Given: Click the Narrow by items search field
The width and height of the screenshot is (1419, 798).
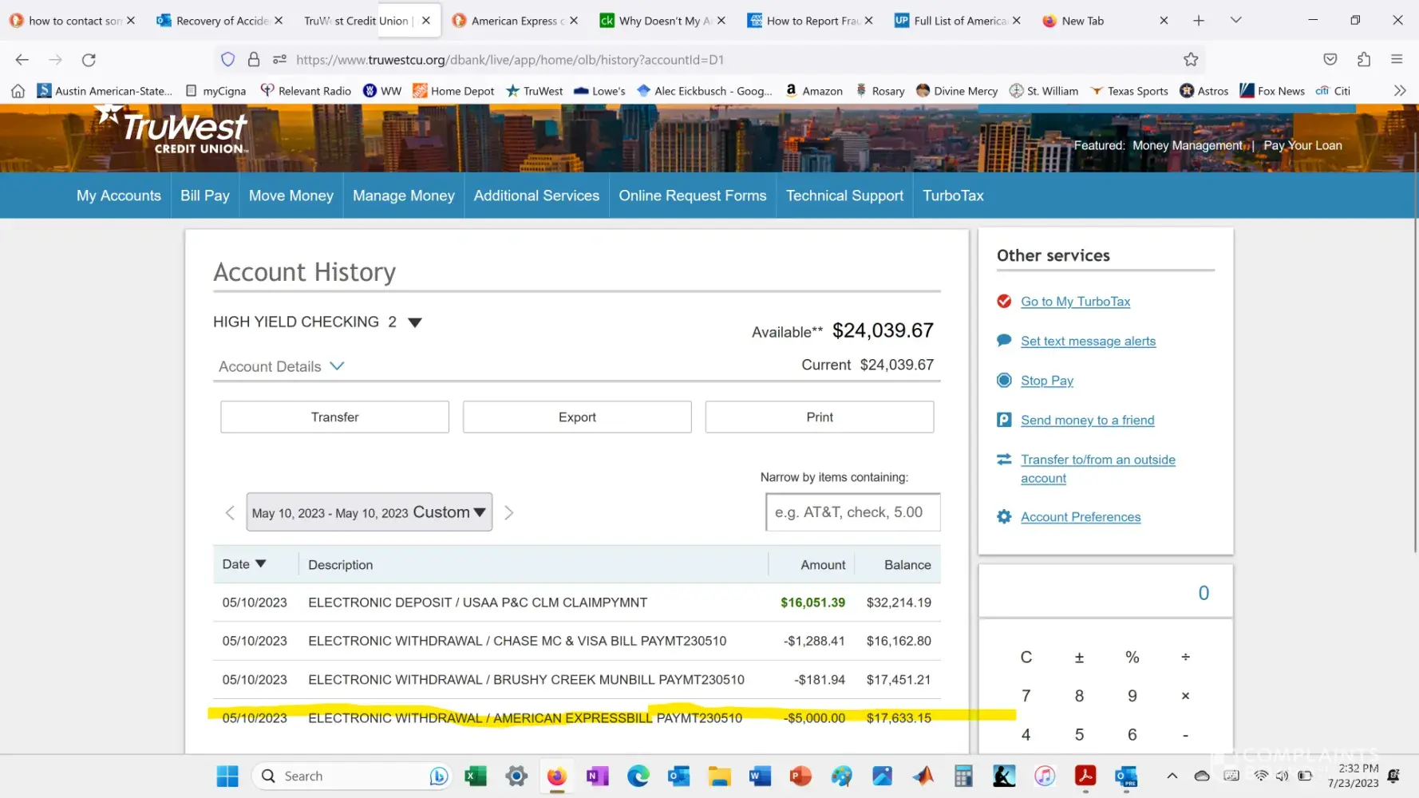Looking at the screenshot, I should [x=852, y=512].
